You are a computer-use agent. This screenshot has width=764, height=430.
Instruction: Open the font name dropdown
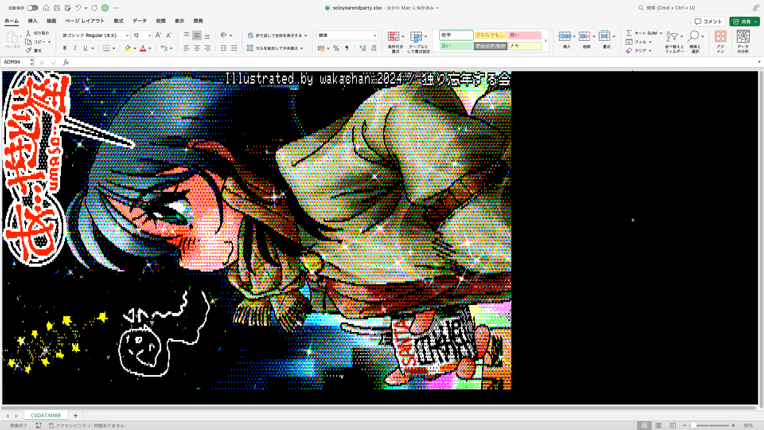click(127, 35)
